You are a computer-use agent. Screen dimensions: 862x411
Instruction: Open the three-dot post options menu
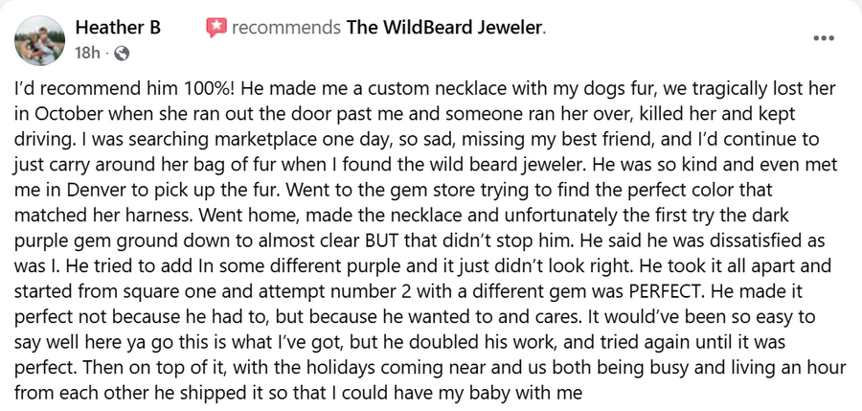click(x=824, y=38)
